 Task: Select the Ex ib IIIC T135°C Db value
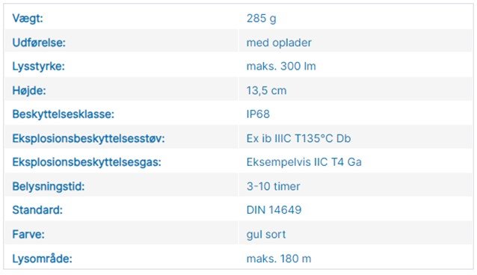(x=298, y=138)
